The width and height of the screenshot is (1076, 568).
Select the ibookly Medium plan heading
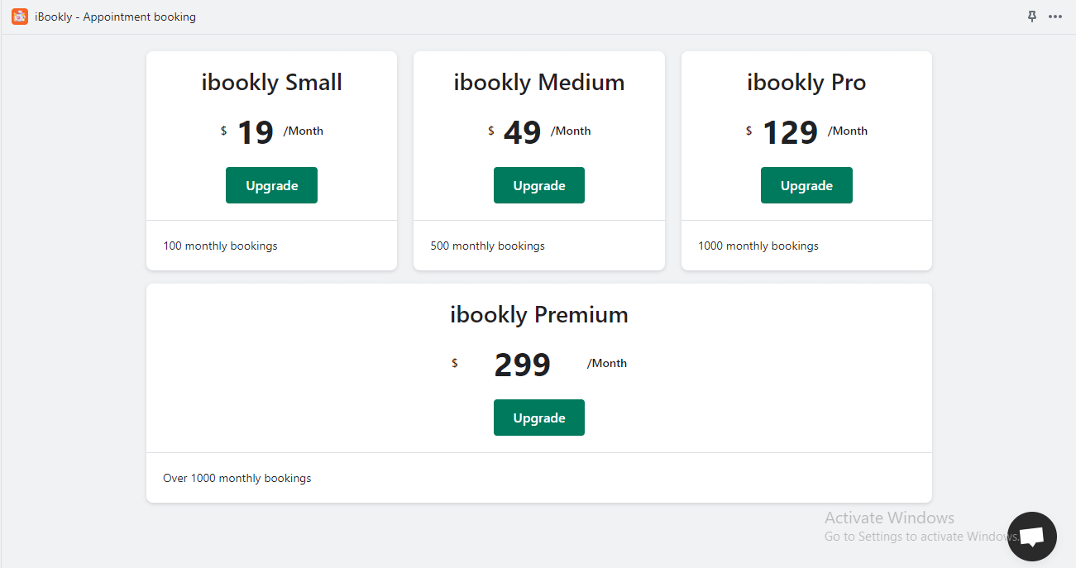[539, 83]
